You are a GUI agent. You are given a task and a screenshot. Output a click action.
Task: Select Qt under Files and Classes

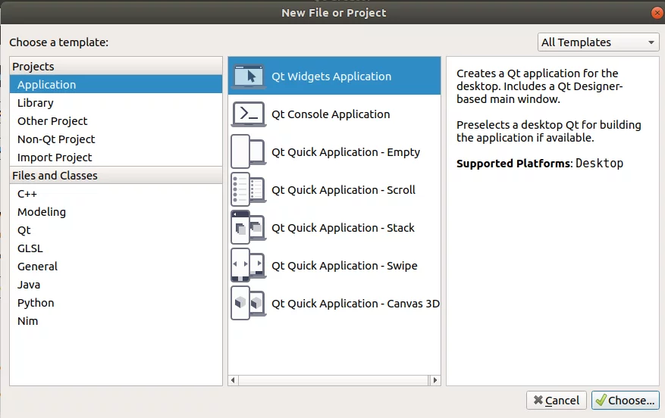pyautogui.click(x=116, y=230)
